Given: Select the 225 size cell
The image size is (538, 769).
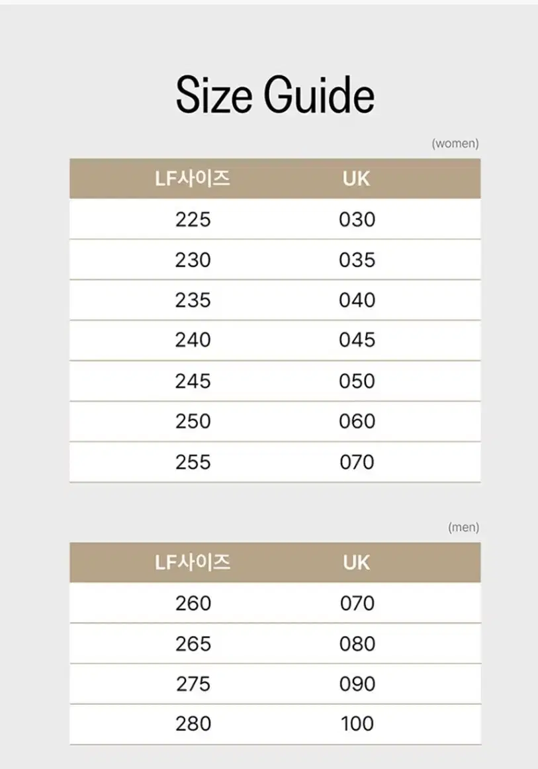Looking at the screenshot, I should coord(193,219).
